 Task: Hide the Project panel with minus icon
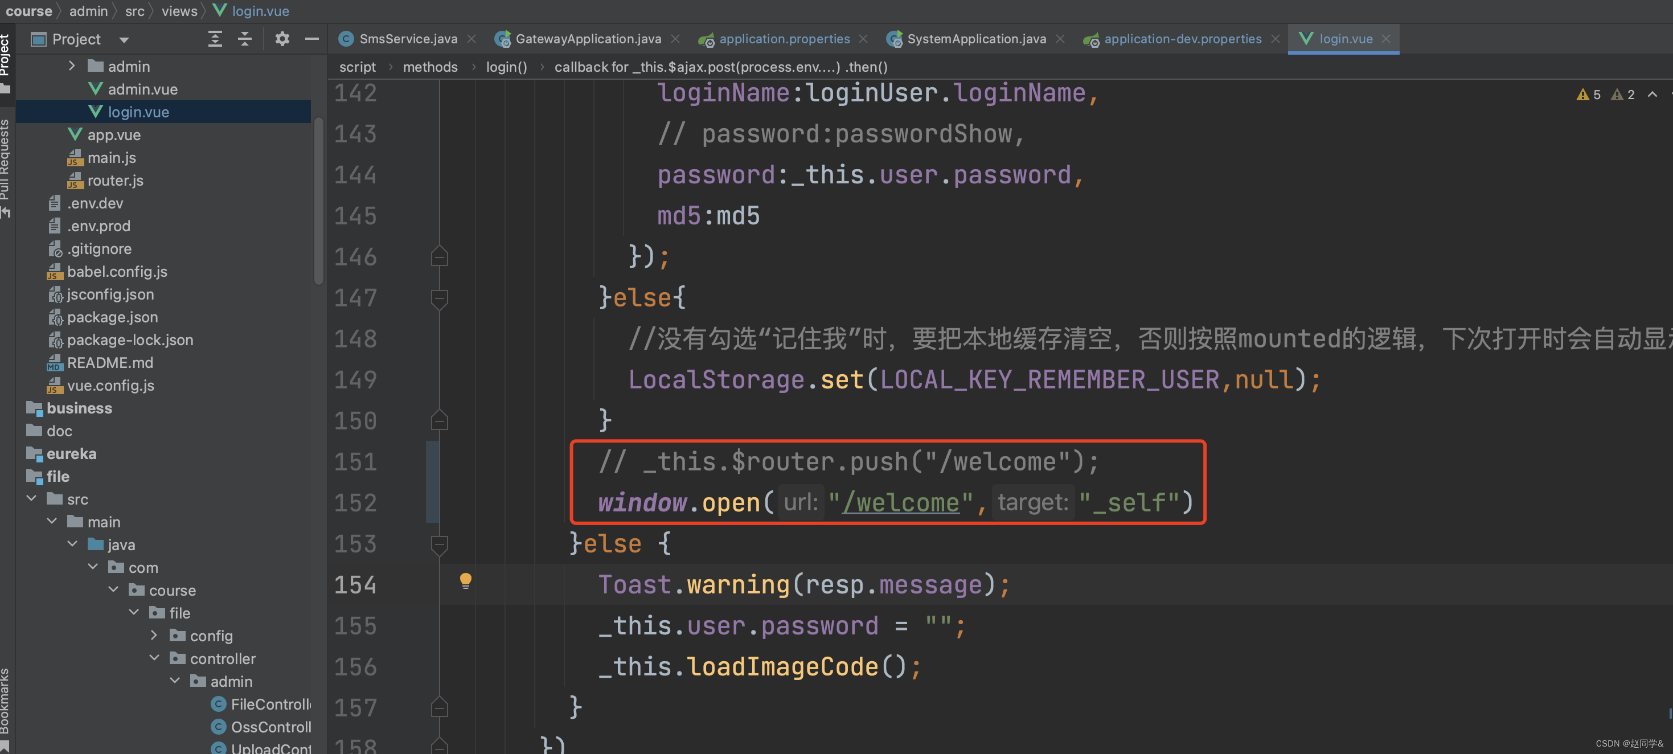click(311, 39)
